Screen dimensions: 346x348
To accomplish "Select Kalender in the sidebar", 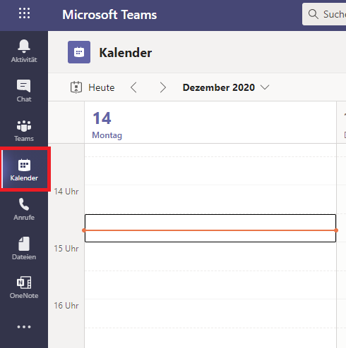I will (24, 169).
